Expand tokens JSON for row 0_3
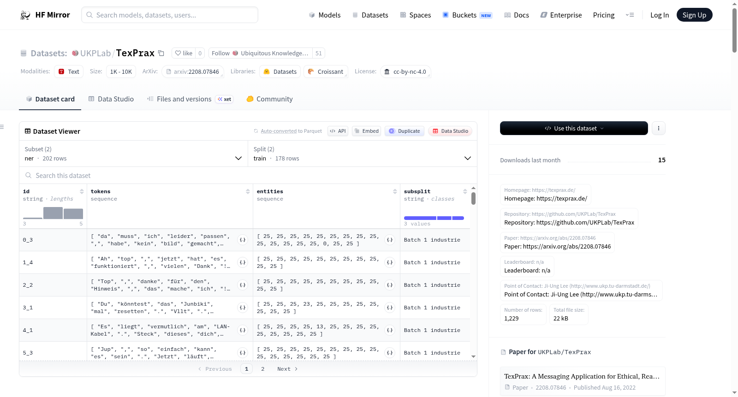The width and height of the screenshot is (738, 397). pyautogui.click(x=243, y=240)
